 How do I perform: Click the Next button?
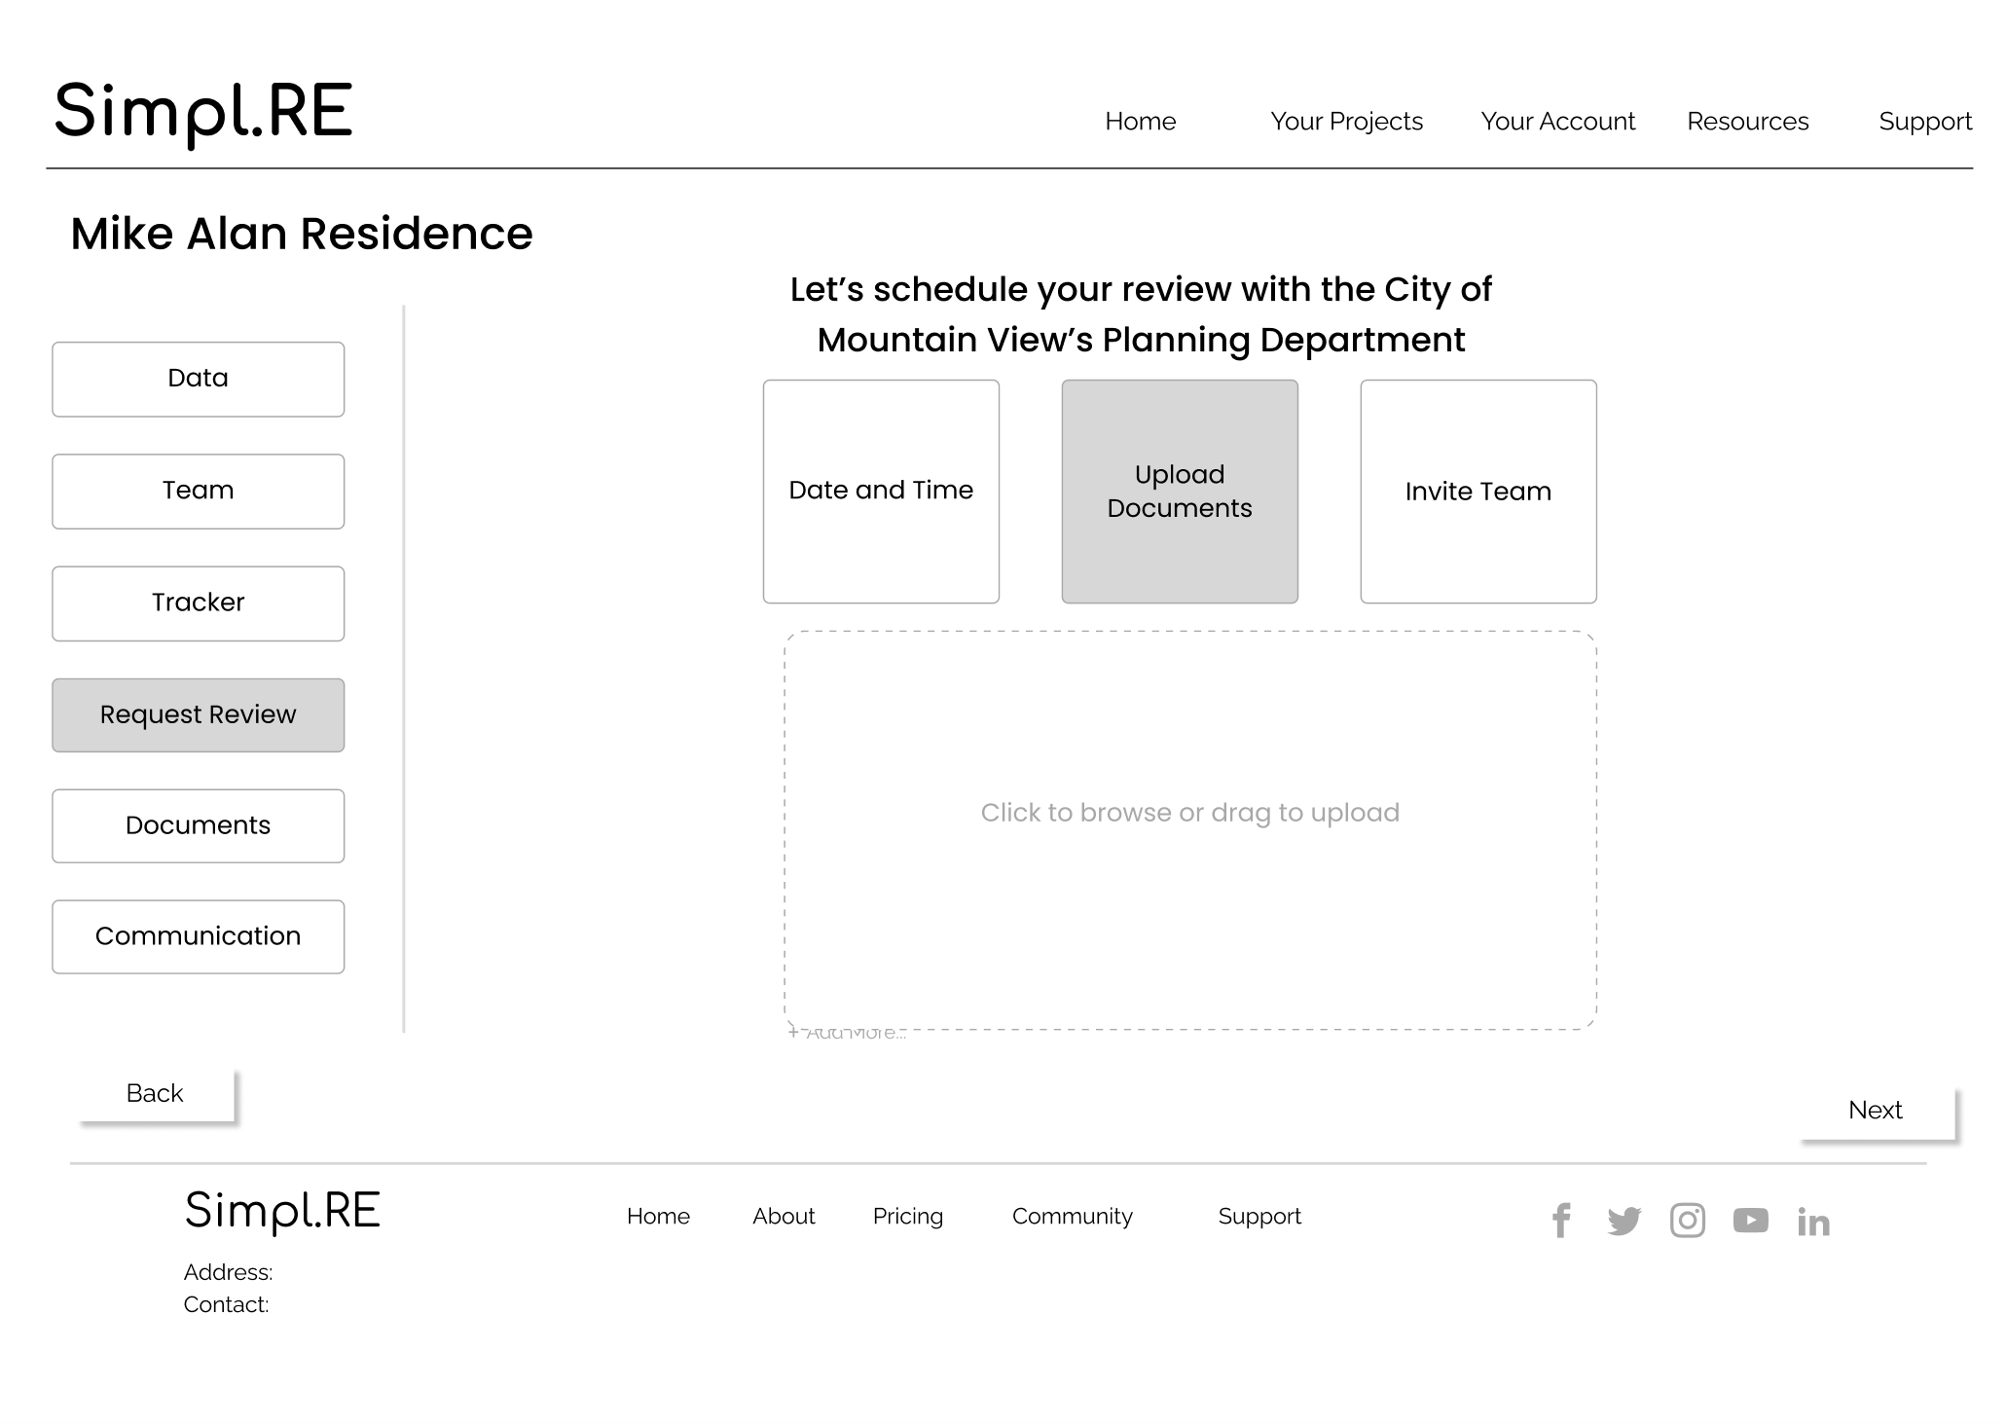1878,1112
